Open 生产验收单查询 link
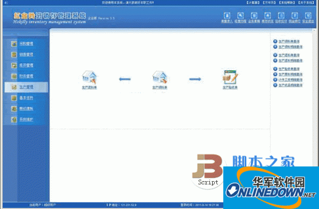 click(289, 69)
